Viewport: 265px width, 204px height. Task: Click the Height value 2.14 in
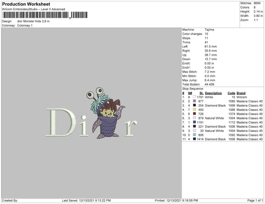(258, 11)
